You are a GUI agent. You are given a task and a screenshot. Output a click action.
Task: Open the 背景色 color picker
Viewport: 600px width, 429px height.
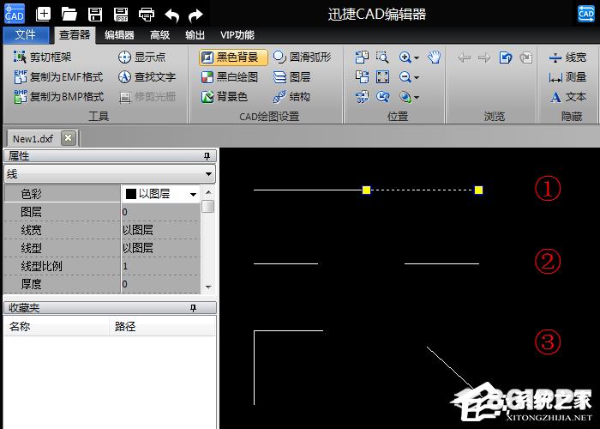225,96
